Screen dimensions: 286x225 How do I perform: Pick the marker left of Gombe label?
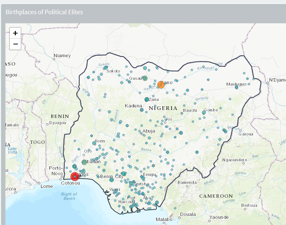click(x=204, y=112)
